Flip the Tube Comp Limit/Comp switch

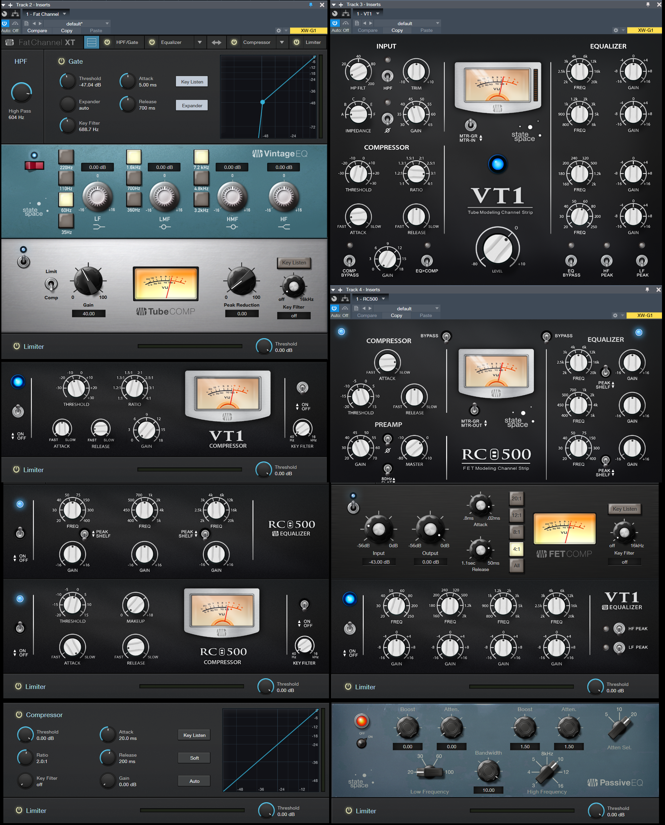point(51,284)
